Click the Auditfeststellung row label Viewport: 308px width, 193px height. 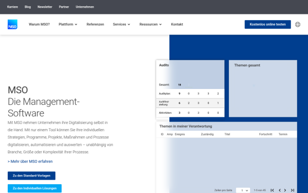coord(164,103)
